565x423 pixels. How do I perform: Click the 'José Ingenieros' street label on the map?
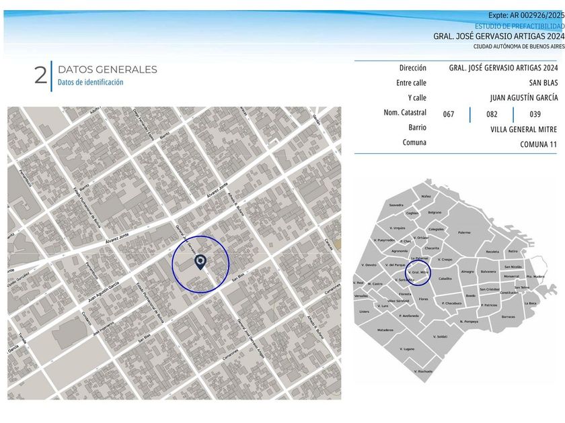pos(104,328)
